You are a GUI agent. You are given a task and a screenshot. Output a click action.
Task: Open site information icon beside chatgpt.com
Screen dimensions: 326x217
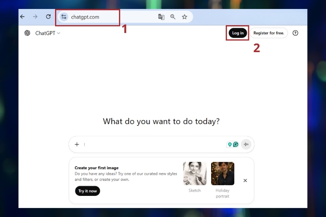click(x=64, y=17)
